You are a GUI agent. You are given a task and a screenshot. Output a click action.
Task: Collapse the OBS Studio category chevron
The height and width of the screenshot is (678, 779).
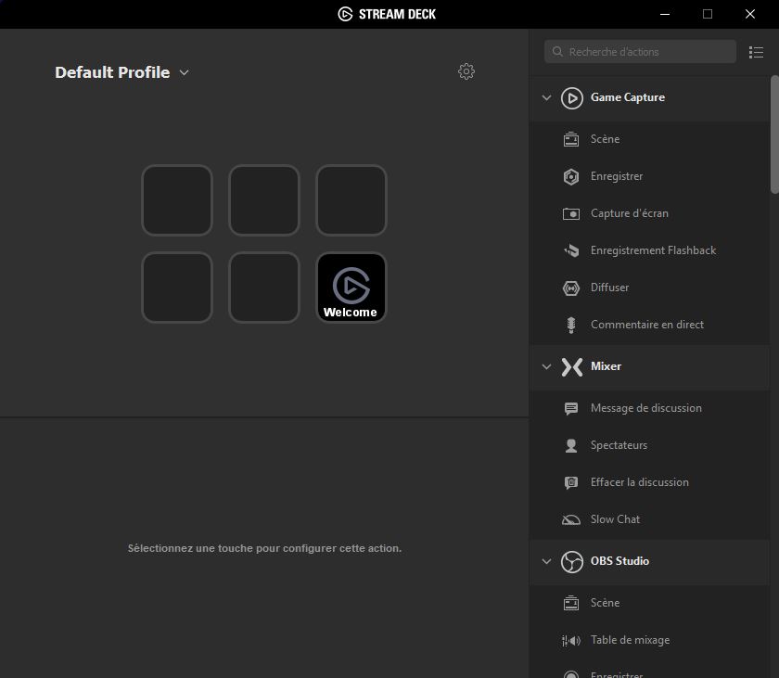click(x=546, y=562)
